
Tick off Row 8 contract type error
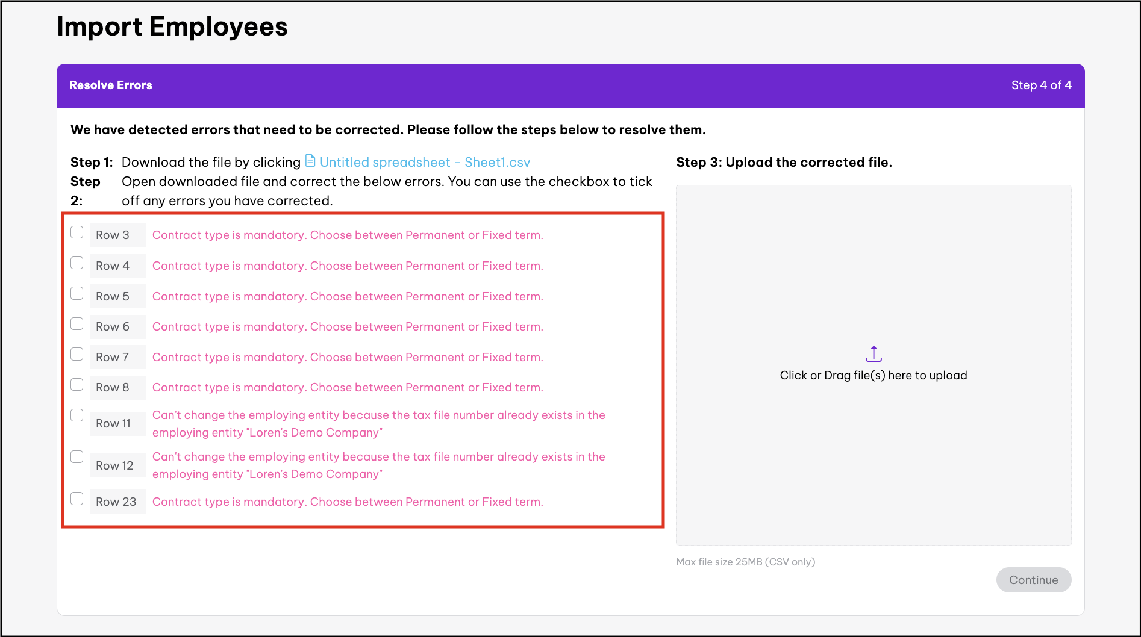pyautogui.click(x=77, y=385)
